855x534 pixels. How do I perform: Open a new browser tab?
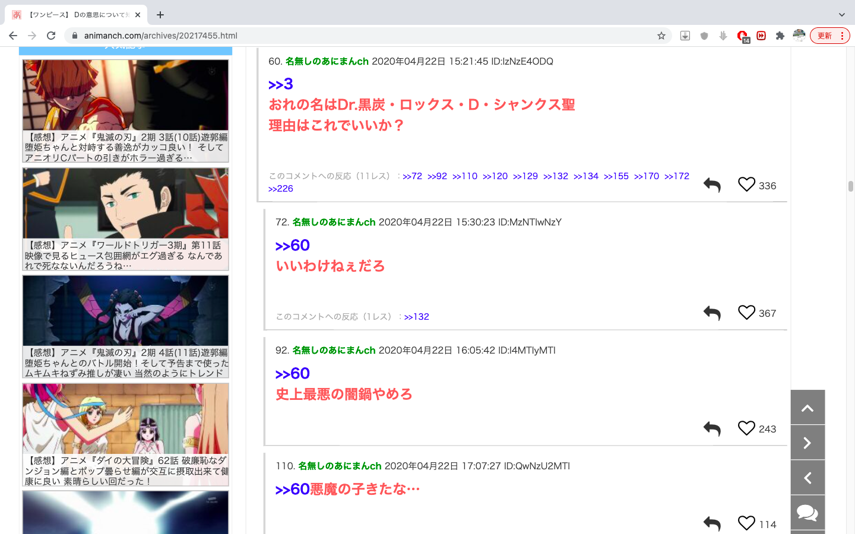click(x=160, y=15)
